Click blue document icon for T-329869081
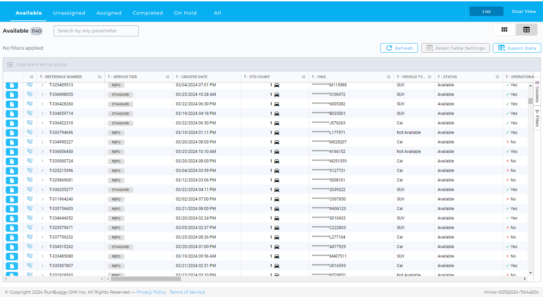The width and height of the screenshot is (543, 297). 12,180
